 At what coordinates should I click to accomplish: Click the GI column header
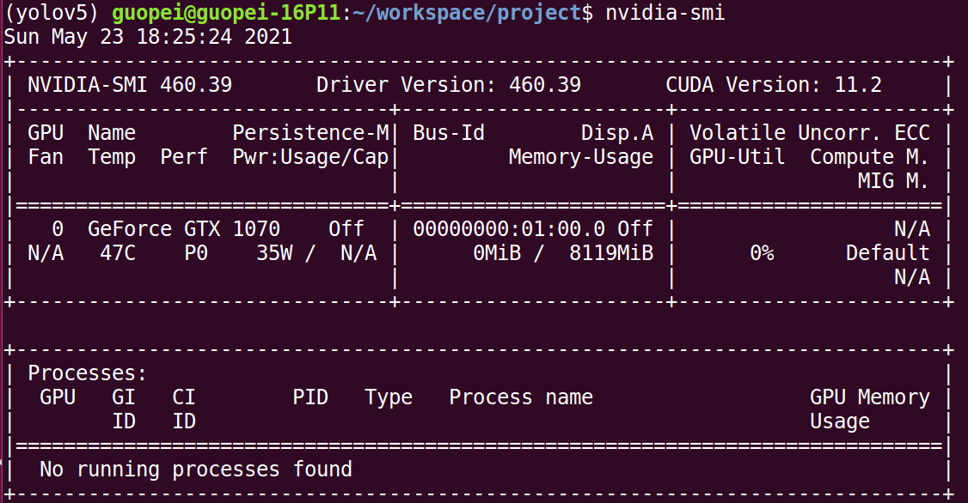[124, 397]
